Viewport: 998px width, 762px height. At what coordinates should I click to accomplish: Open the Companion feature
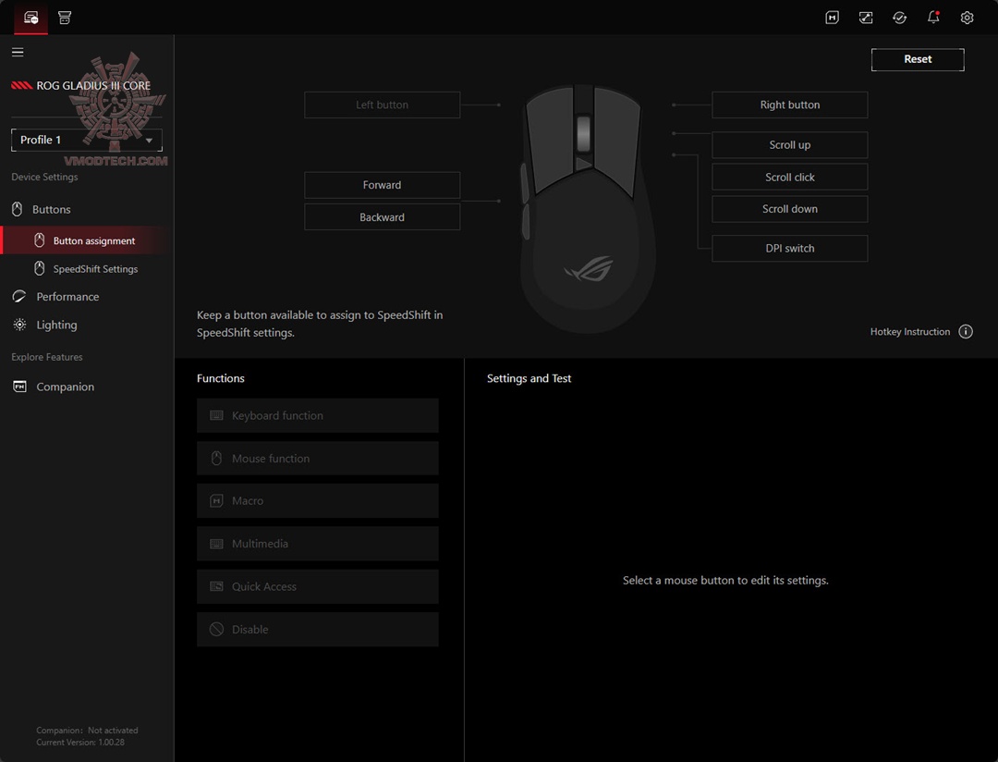pos(65,387)
